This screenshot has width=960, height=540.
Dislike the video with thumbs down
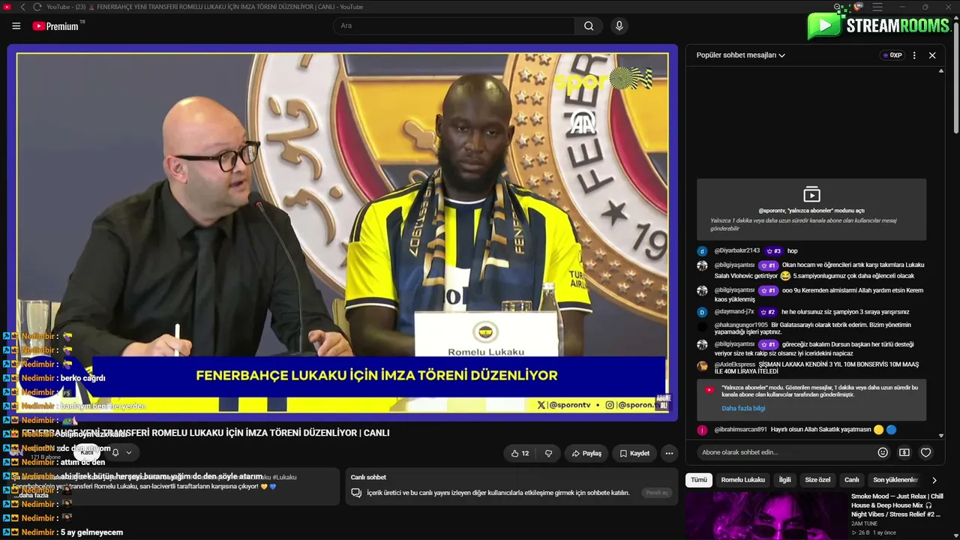click(x=548, y=453)
